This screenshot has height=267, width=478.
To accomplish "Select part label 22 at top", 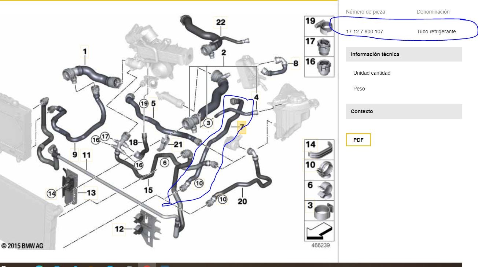I will click(x=221, y=22).
